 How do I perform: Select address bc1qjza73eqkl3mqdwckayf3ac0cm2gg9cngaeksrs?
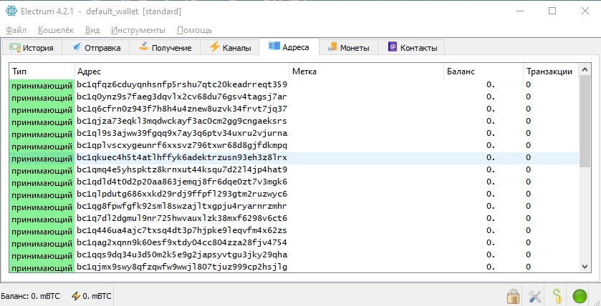182,122
